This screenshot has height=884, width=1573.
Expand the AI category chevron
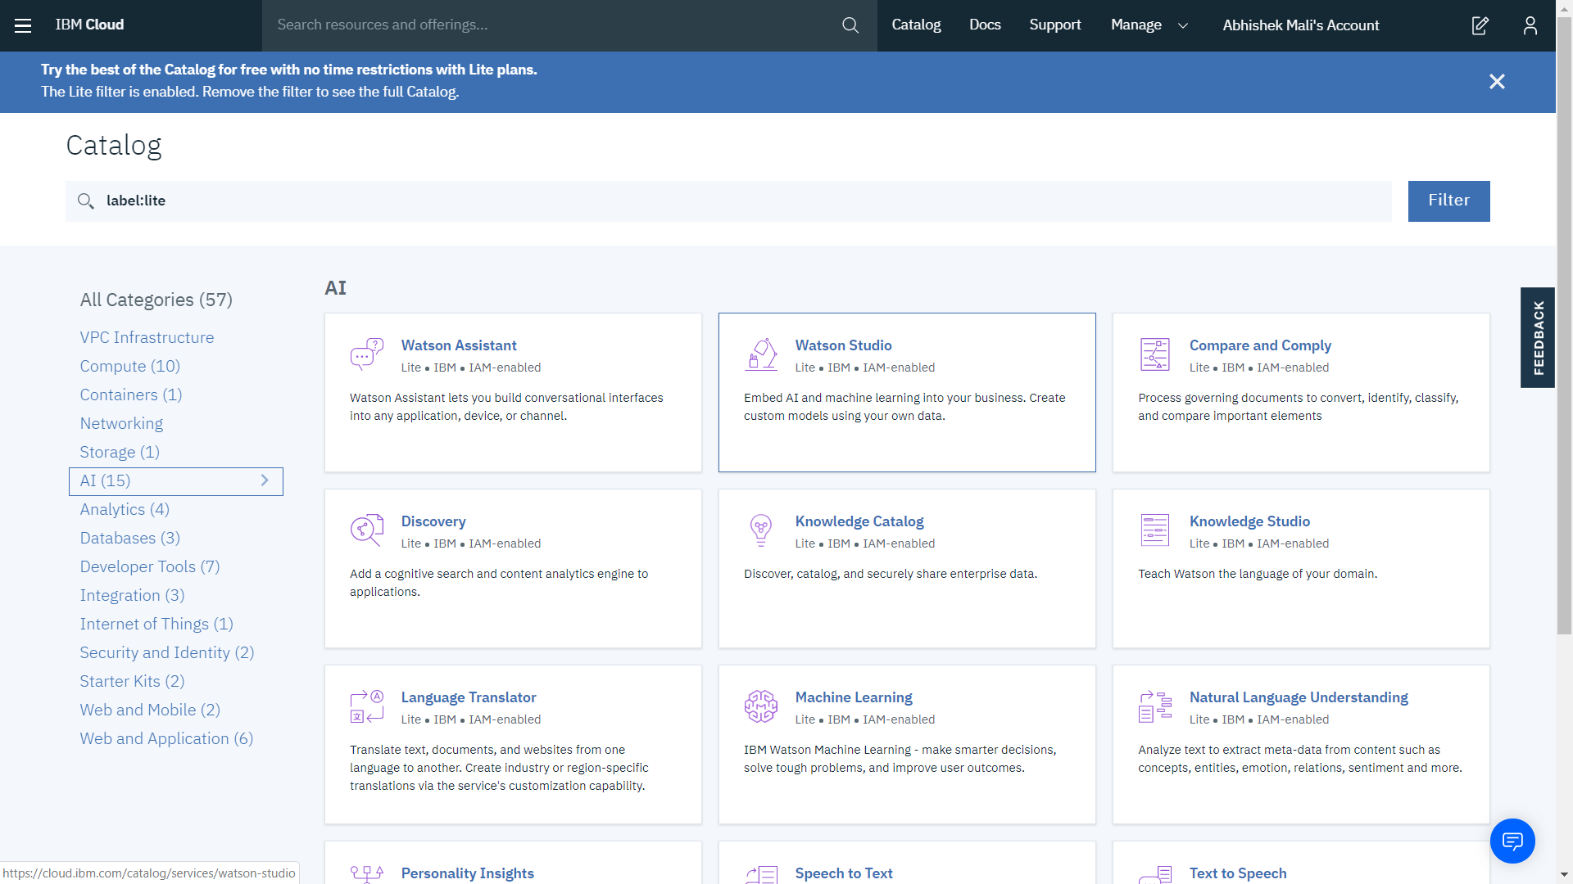[265, 480]
